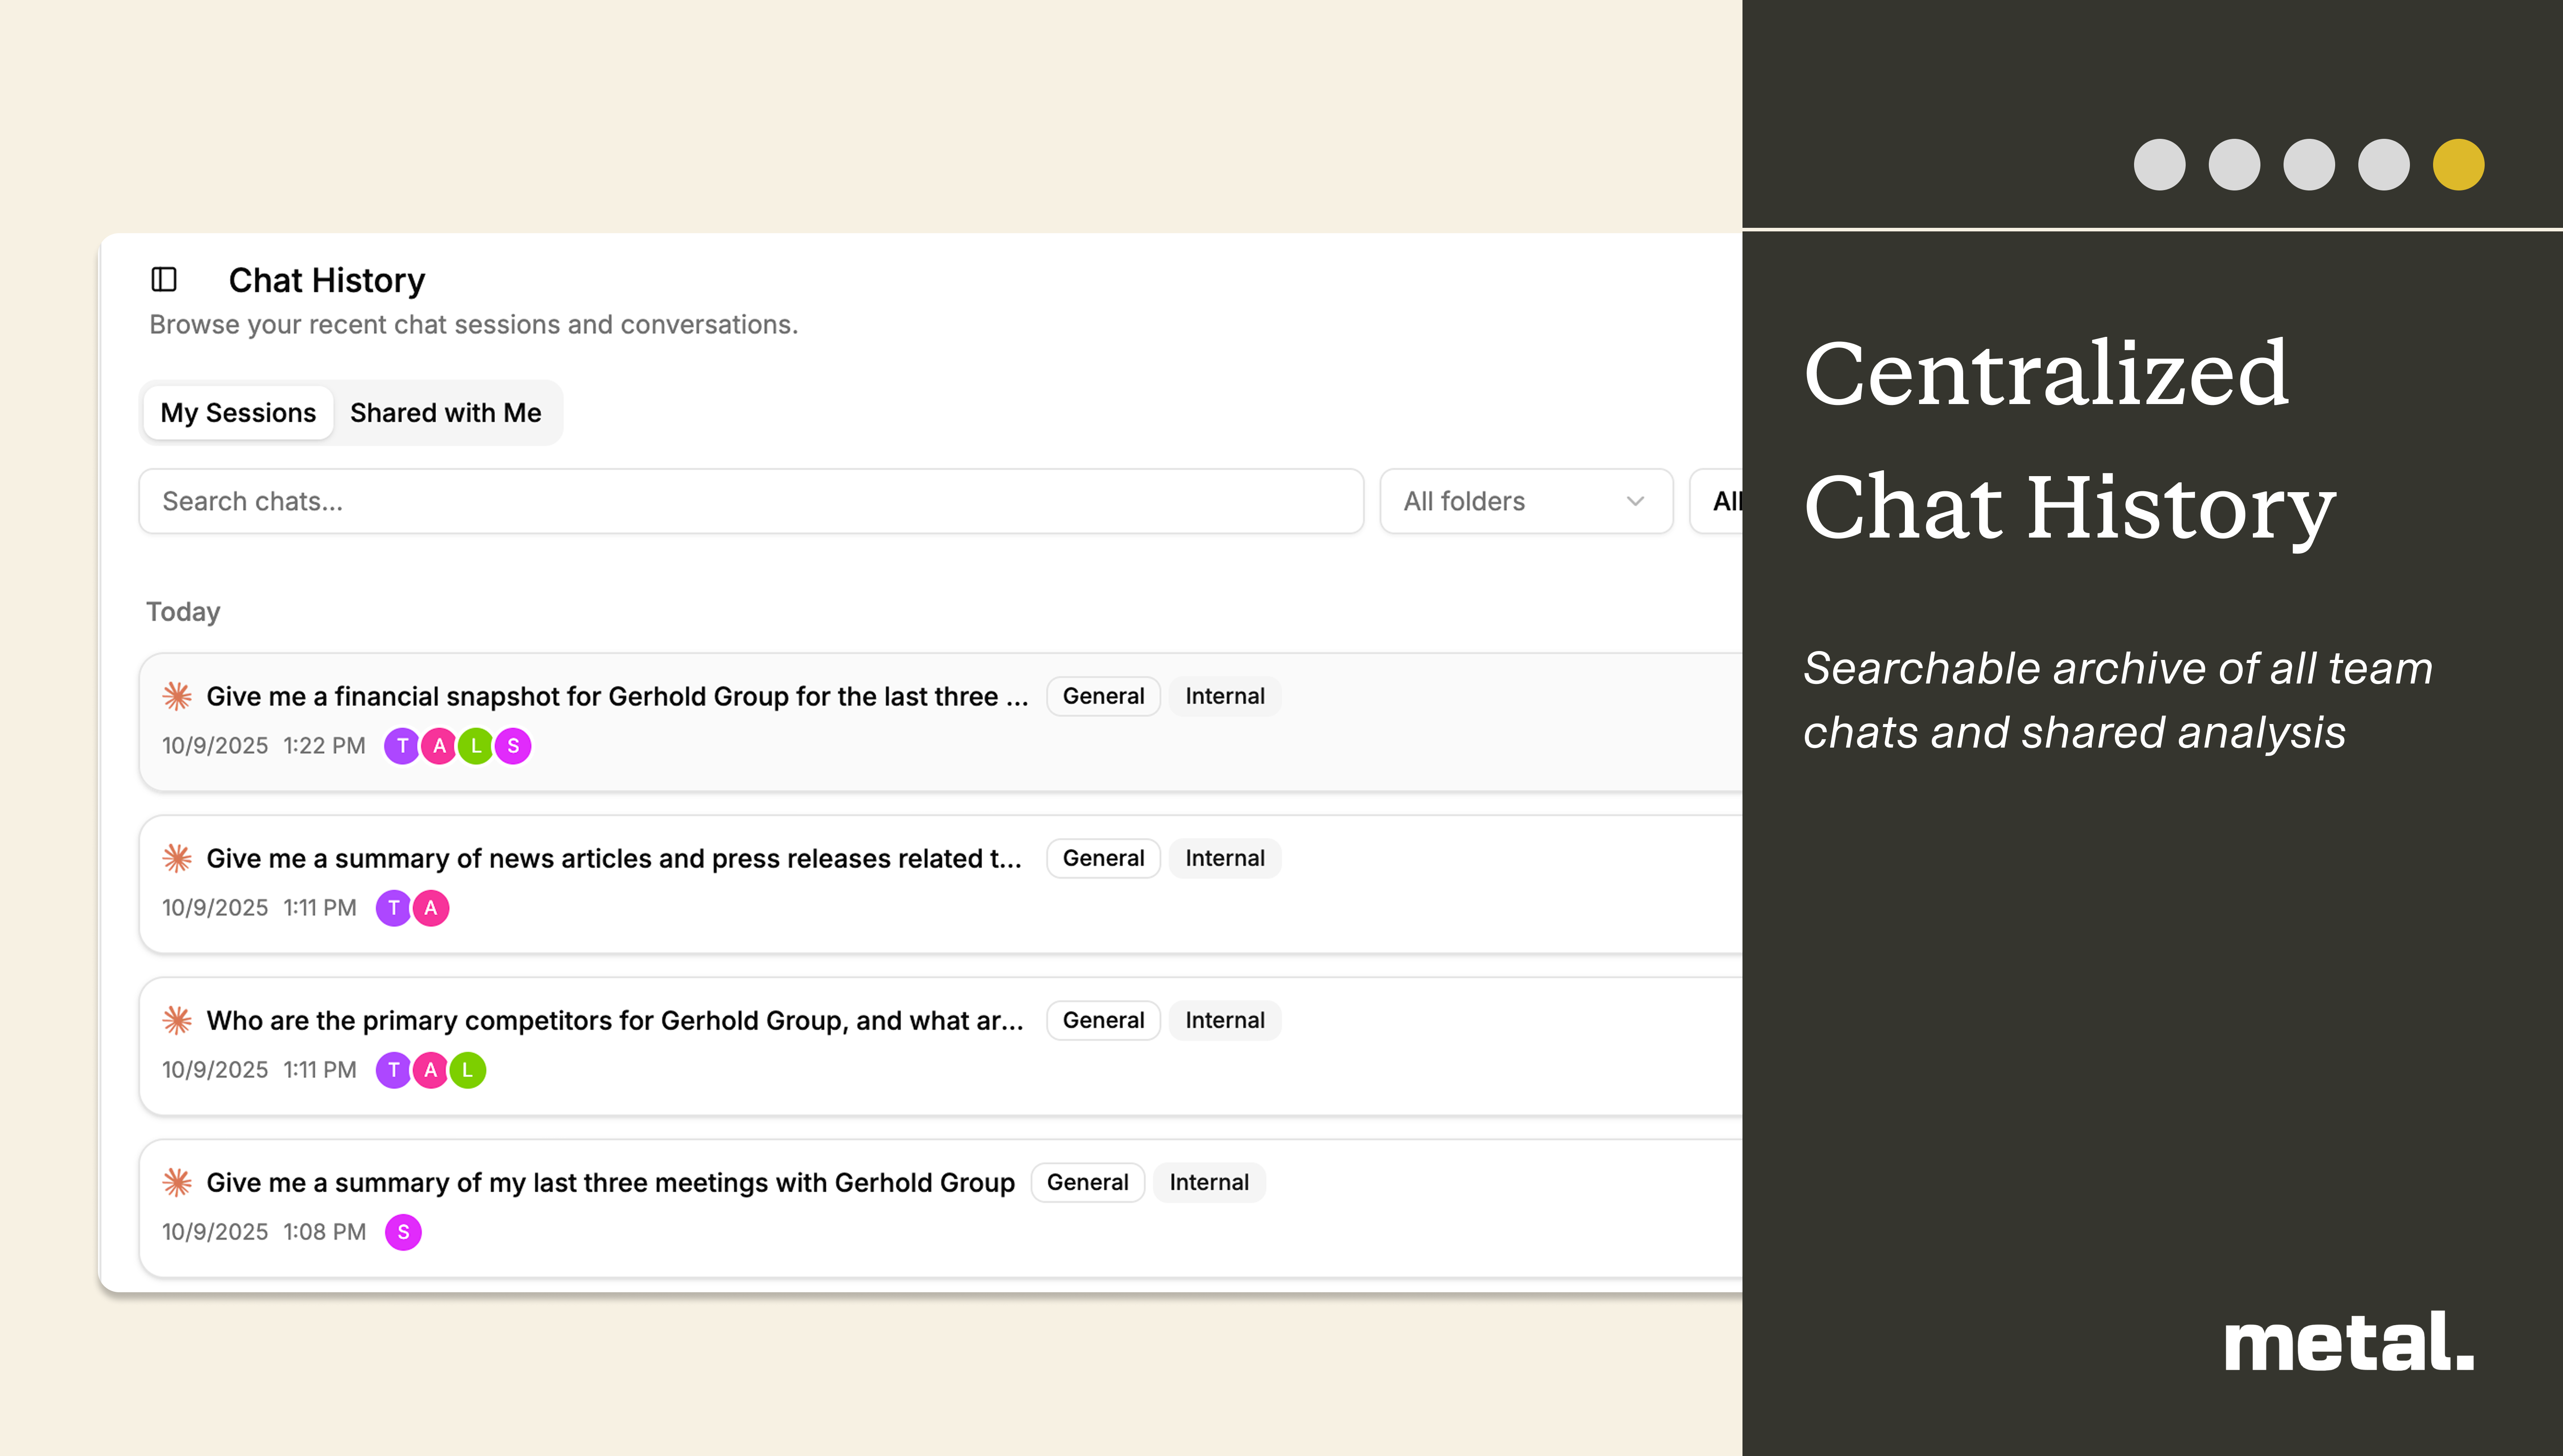
Task: Click purple T avatar on primary competitors chat
Action: [394, 1070]
